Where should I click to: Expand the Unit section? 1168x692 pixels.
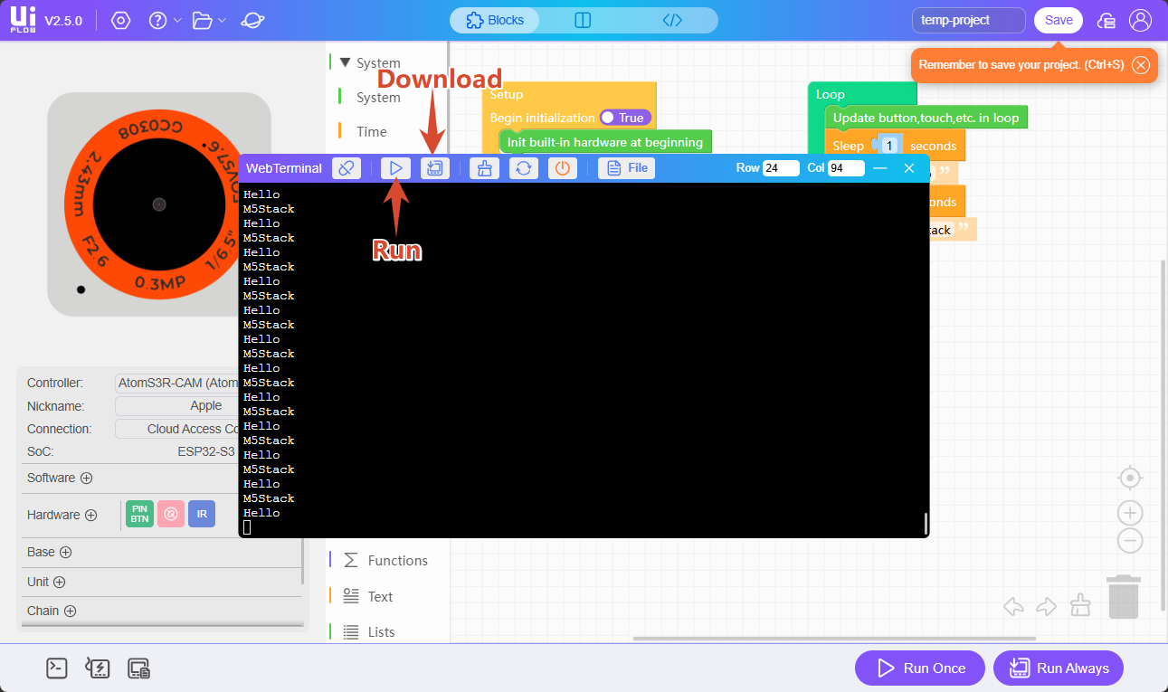60,582
